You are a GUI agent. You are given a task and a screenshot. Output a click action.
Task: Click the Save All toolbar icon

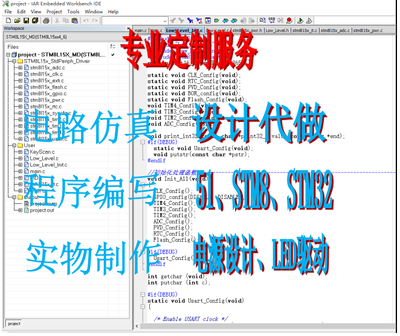point(34,21)
